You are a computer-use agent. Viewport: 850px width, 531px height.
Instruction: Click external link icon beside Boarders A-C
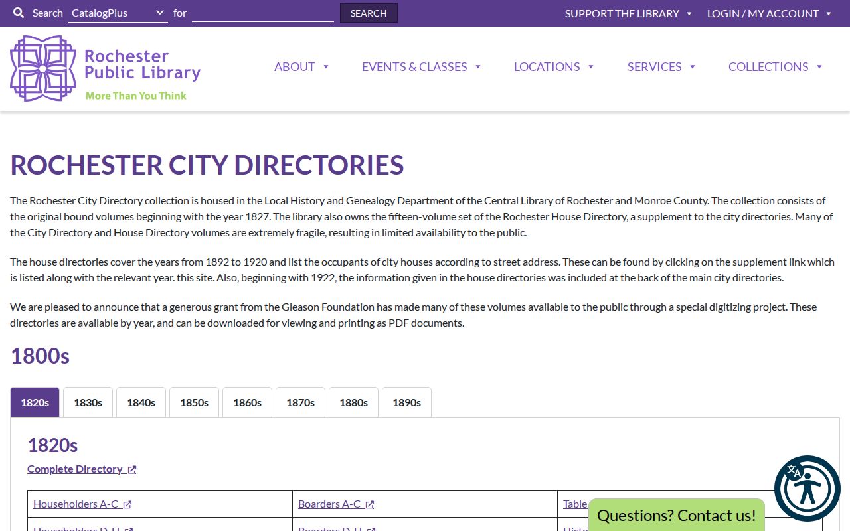[370, 504]
